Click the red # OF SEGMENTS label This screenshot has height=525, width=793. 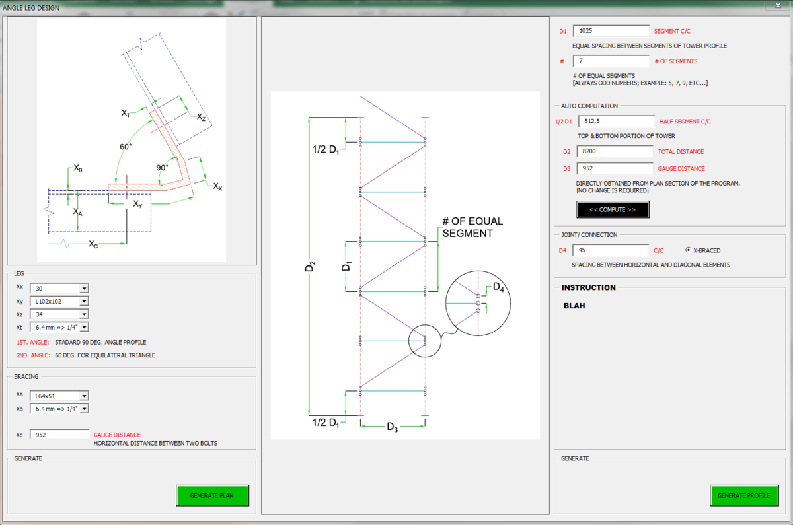tap(675, 61)
